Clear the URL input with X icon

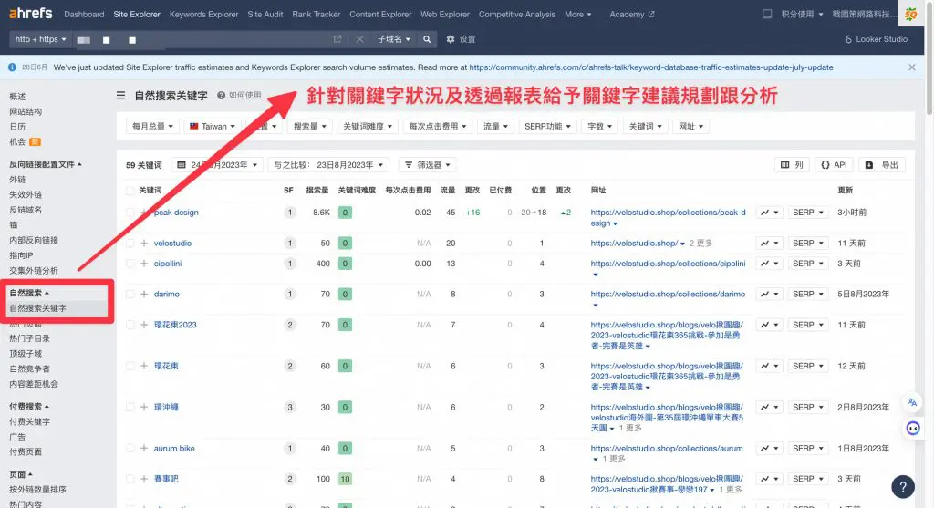[359, 39]
